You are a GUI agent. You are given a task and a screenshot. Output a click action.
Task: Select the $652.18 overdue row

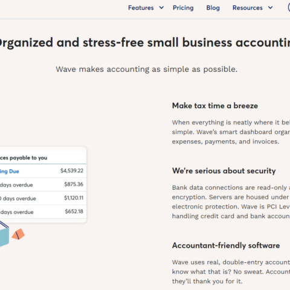(x=43, y=211)
